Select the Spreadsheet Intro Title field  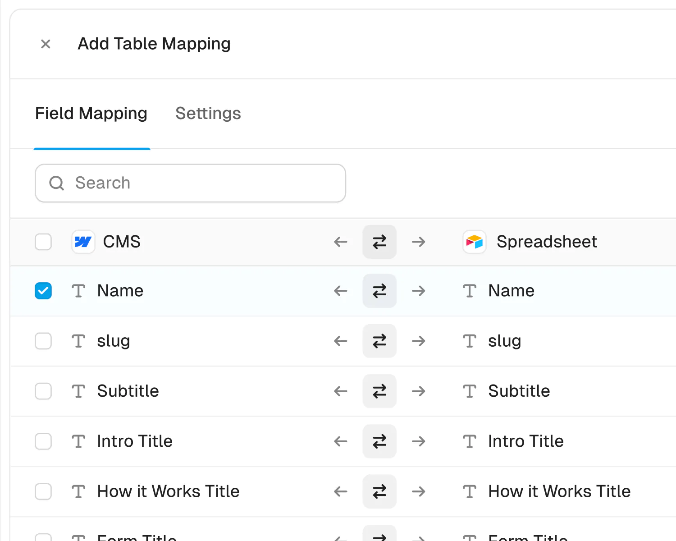pos(526,441)
